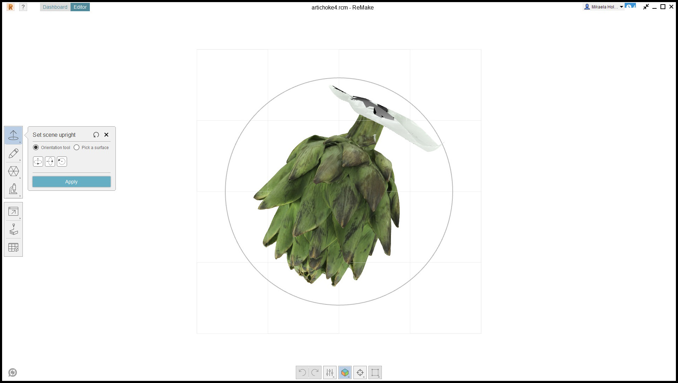Screen dimensions: 678x383
Task: Click the roll rotation icon
Action: click(x=62, y=162)
